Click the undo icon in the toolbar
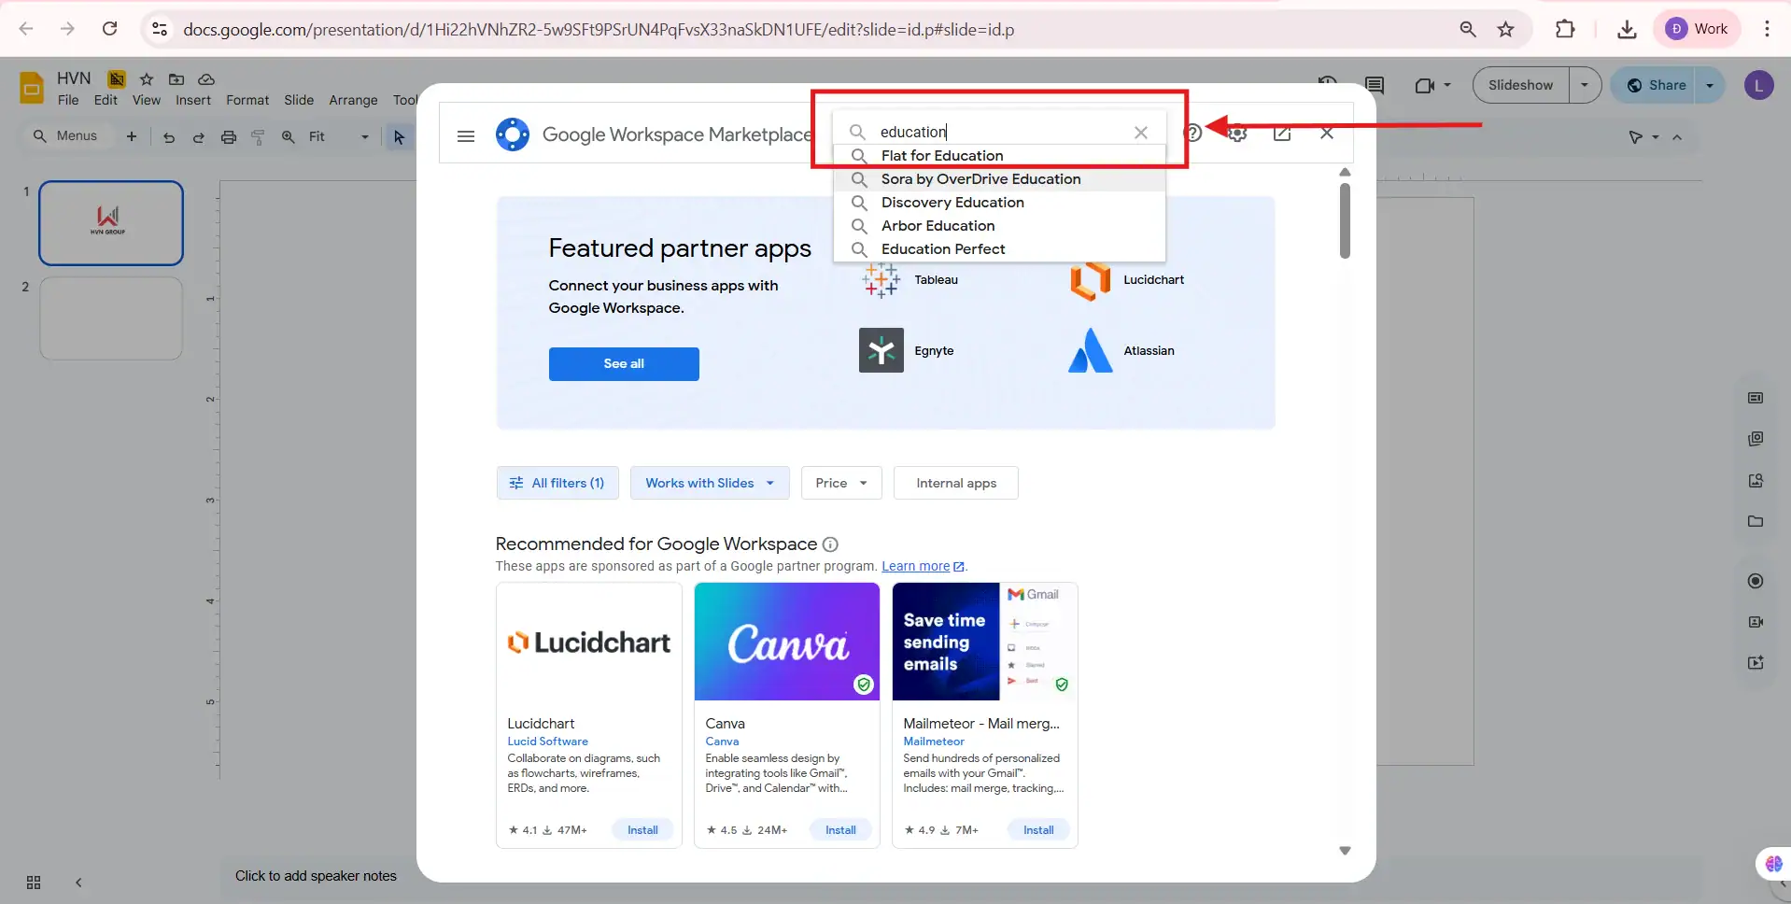The image size is (1791, 904). [167, 136]
